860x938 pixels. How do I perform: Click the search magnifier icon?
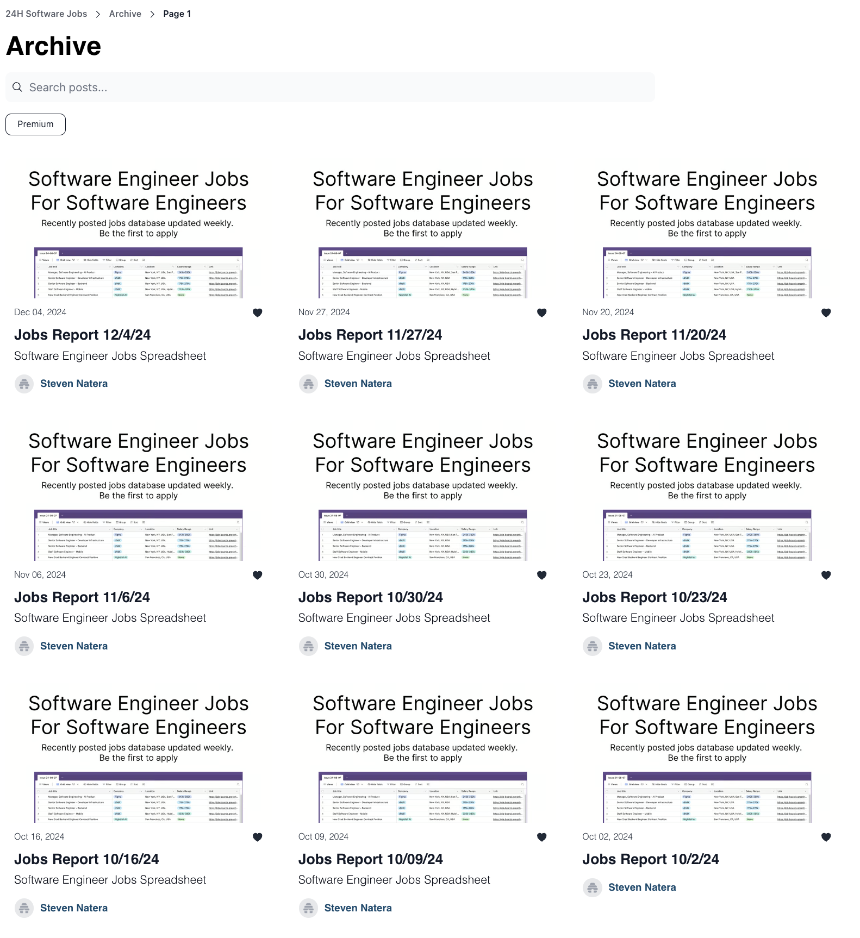pyautogui.click(x=17, y=87)
